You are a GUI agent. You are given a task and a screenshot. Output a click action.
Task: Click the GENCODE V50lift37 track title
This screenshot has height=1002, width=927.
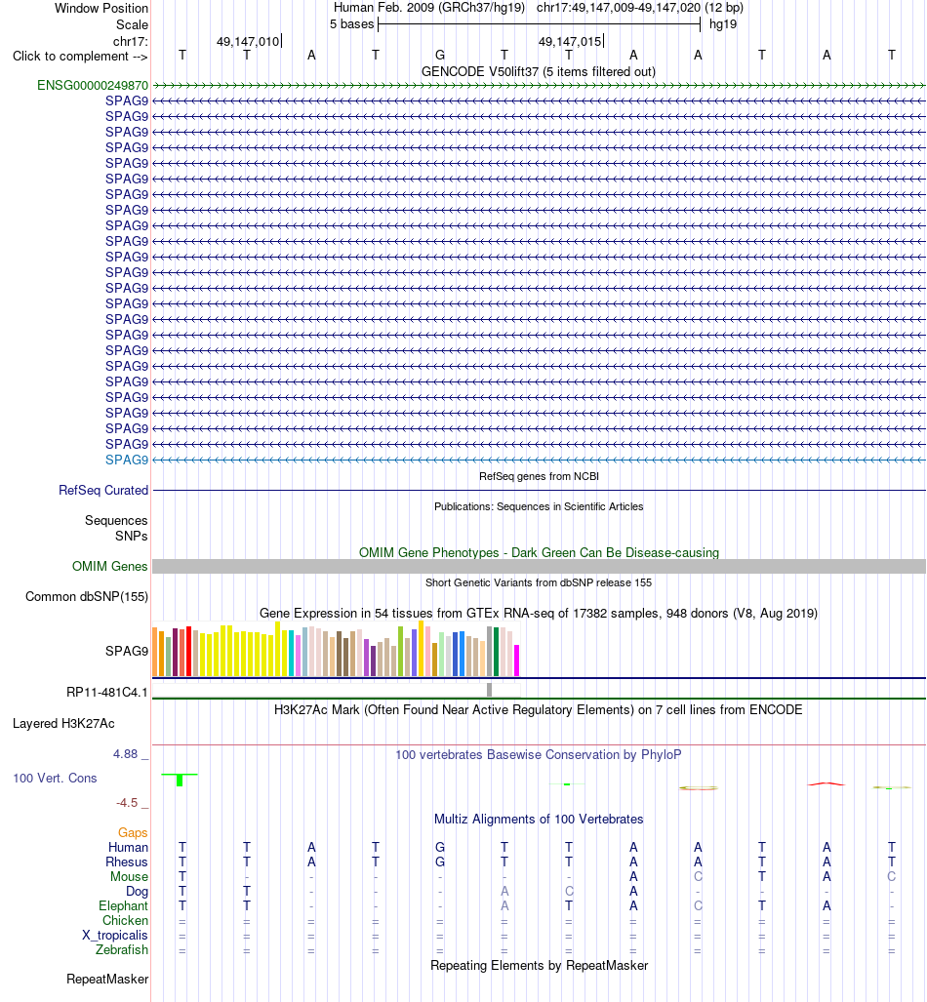point(539,71)
